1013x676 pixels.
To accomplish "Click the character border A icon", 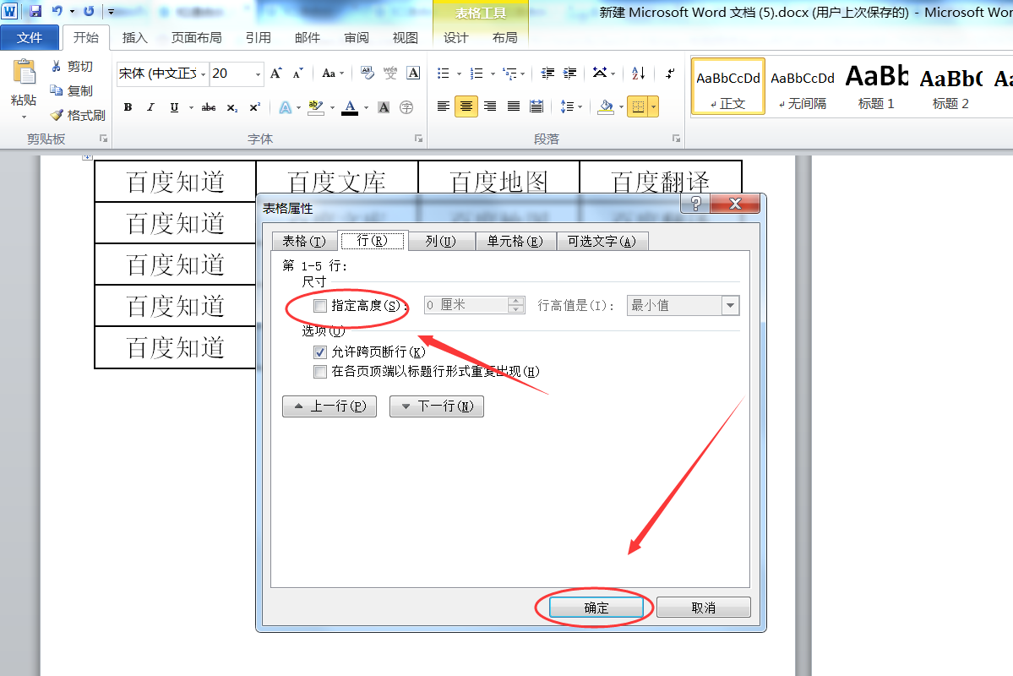I will pos(413,73).
